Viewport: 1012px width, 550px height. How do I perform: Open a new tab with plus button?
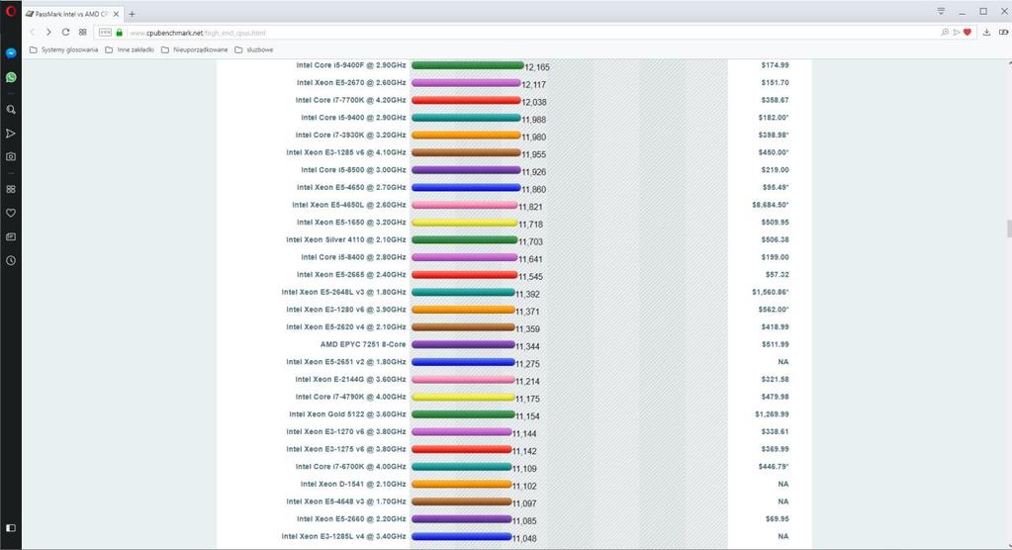132,14
